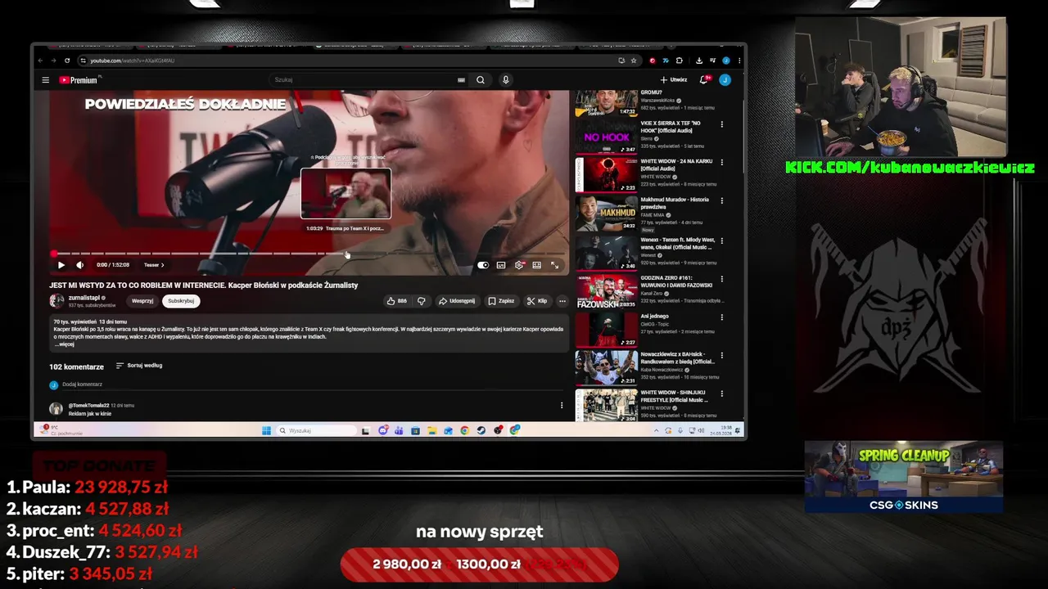Open the Windows Start button
This screenshot has height=589, width=1048.
[266, 430]
